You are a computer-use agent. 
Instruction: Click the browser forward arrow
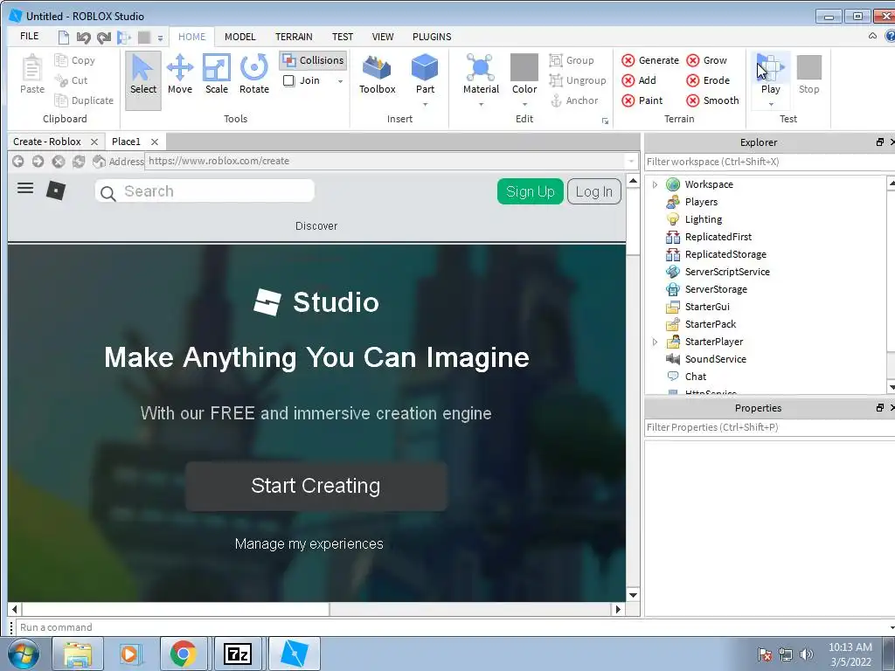[38, 162]
